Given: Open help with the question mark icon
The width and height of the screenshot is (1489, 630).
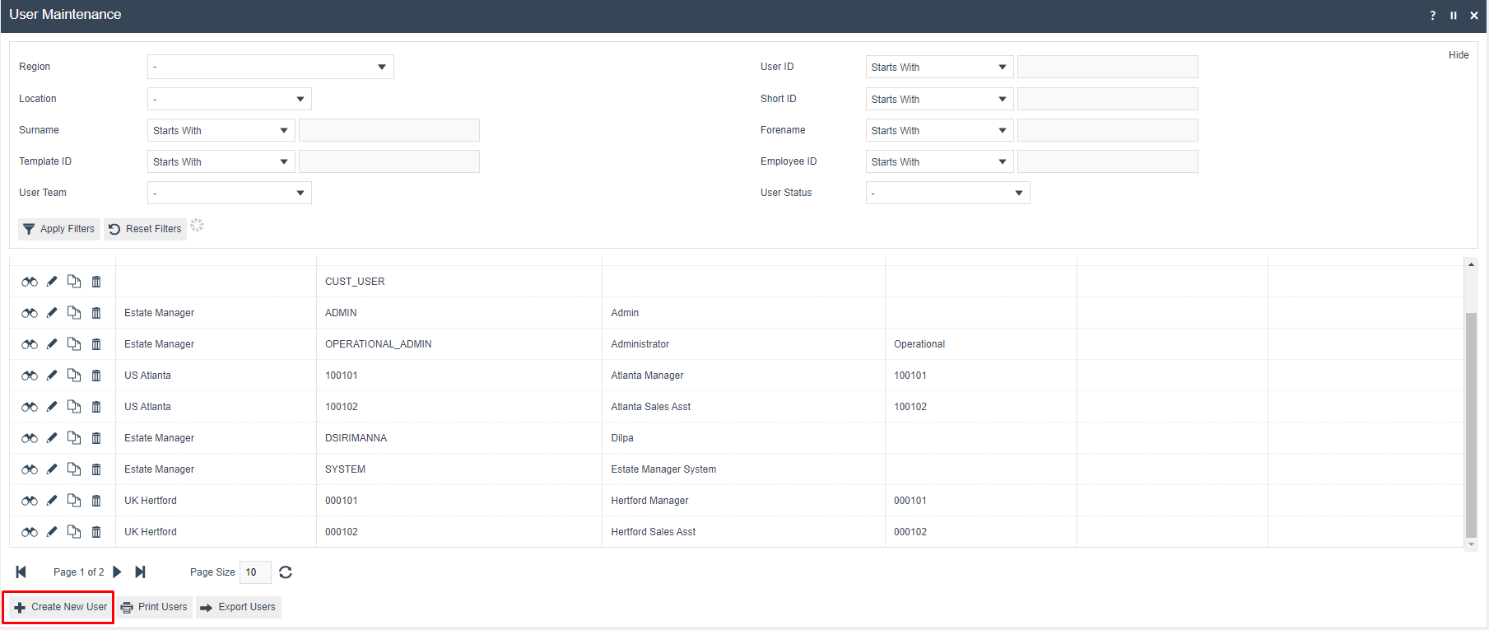Looking at the screenshot, I should (x=1433, y=16).
